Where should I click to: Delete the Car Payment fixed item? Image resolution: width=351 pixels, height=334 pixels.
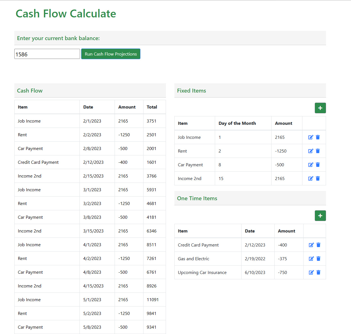(318, 165)
